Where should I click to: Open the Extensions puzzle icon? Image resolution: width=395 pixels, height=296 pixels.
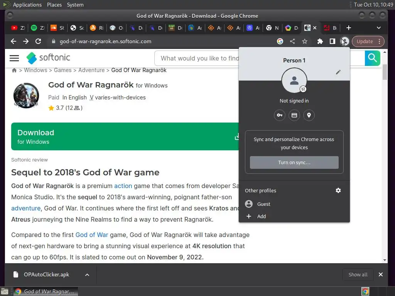[320, 41]
